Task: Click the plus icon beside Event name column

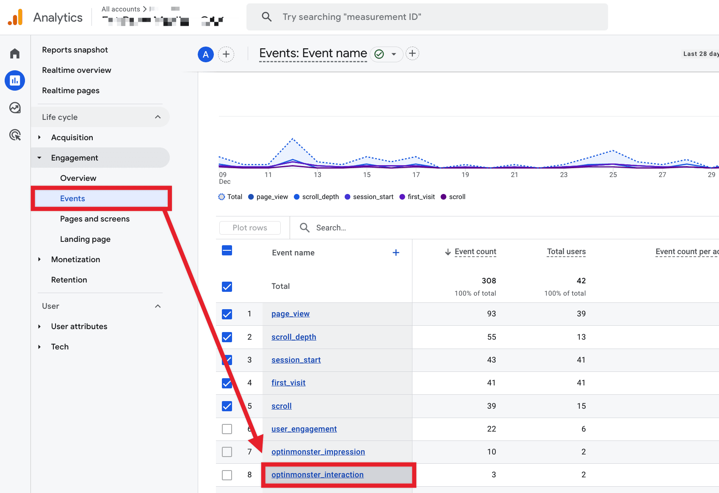Action: tap(396, 252)
